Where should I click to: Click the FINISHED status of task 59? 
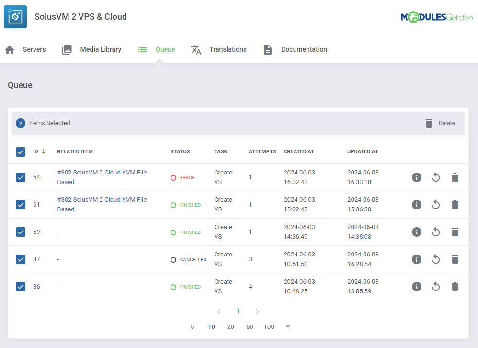[x=186, y=232]
